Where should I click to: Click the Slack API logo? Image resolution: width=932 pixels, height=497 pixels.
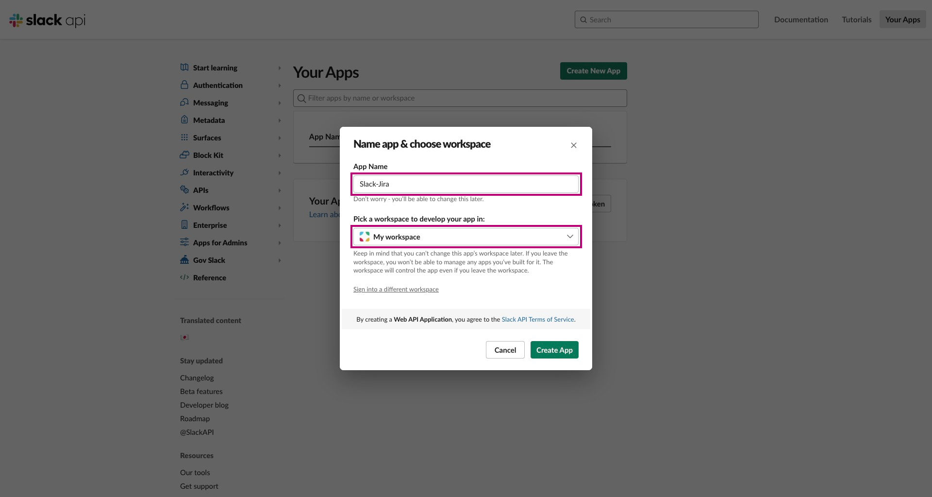click(x=47, y=20)
